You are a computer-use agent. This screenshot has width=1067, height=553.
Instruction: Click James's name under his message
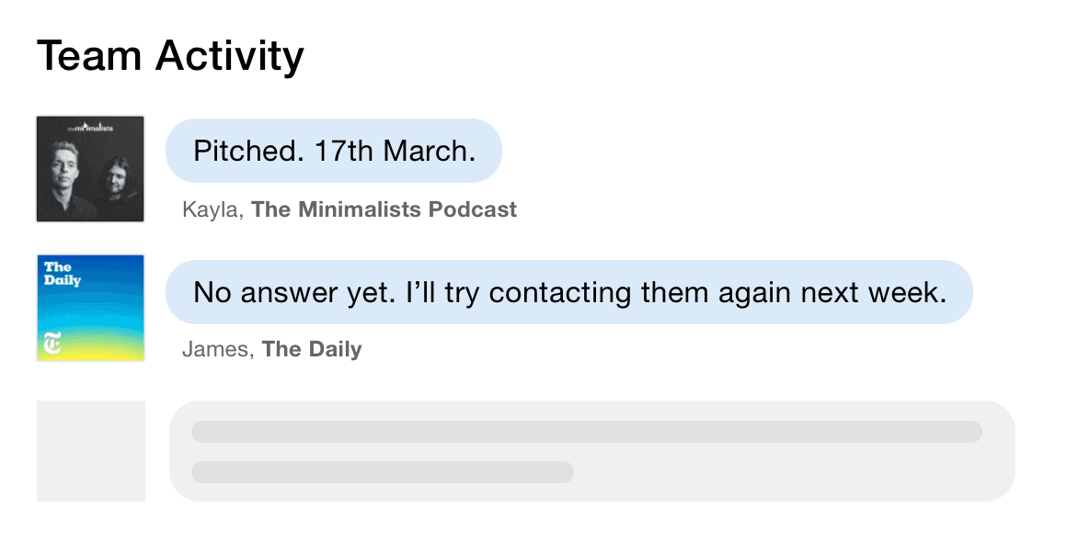tap(217, 349)
